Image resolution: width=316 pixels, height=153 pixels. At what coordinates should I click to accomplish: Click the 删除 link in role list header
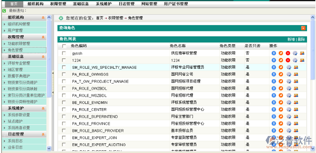301,39
